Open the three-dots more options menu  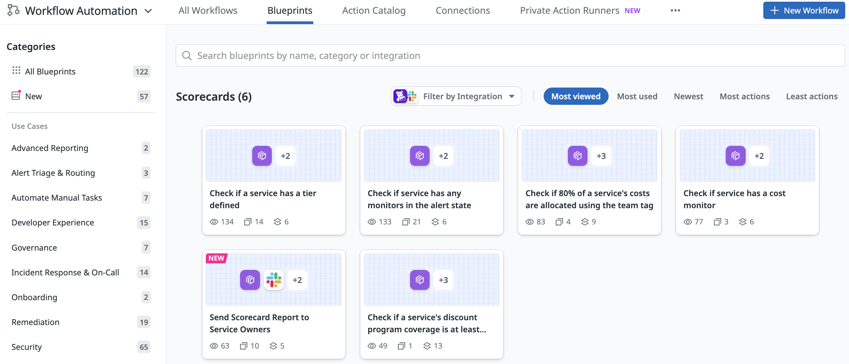pyautogui.click(x=675, y=10)
